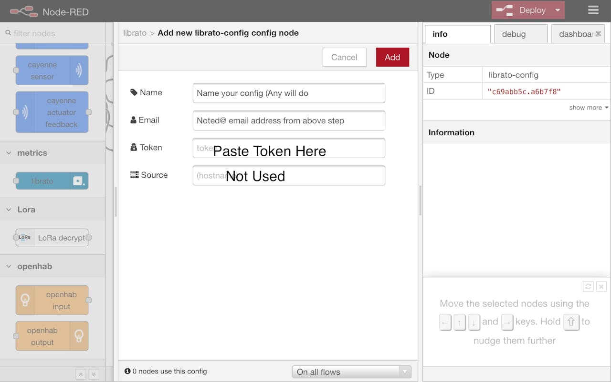Open the On all flows dropdown
Viewport: 611px width, 382px height.
point(352,372)
